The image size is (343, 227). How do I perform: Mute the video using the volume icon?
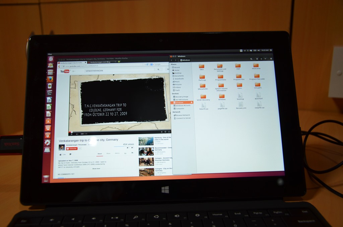[76, 134]
